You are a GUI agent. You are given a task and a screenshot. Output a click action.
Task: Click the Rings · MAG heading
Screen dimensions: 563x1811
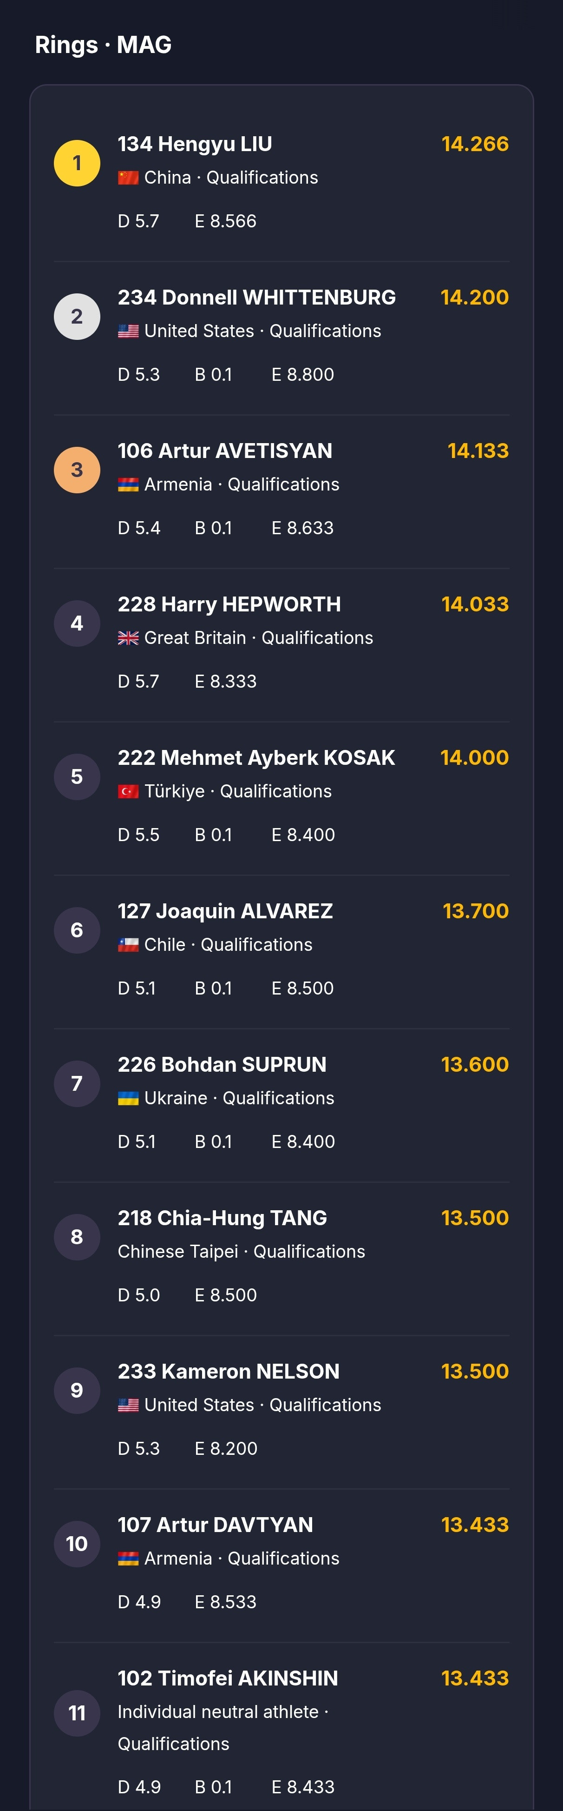[x=103, y=45]
